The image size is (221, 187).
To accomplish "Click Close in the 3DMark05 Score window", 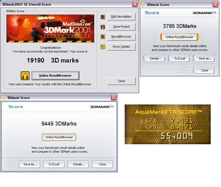I will pyautogui.click(x=205, y=70).
